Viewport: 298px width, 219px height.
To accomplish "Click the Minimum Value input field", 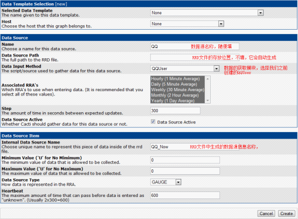I will (x=185, y=160).
